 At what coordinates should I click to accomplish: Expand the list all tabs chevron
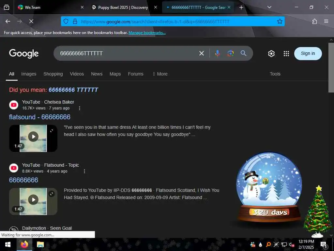click(269, 7)
